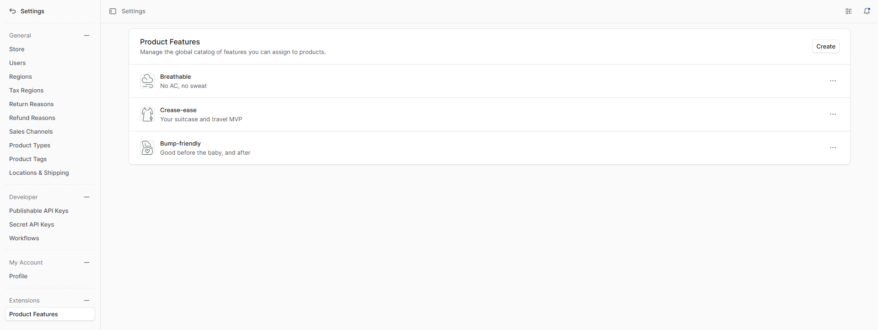Click 'Your suitcase and travel MVP' text
This screenshot has height=330, width=878.
201,119
